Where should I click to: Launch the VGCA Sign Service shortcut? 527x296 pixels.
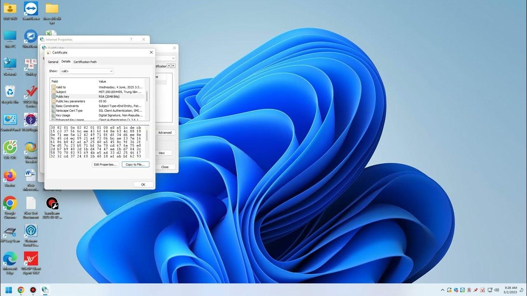click(31, 97)
